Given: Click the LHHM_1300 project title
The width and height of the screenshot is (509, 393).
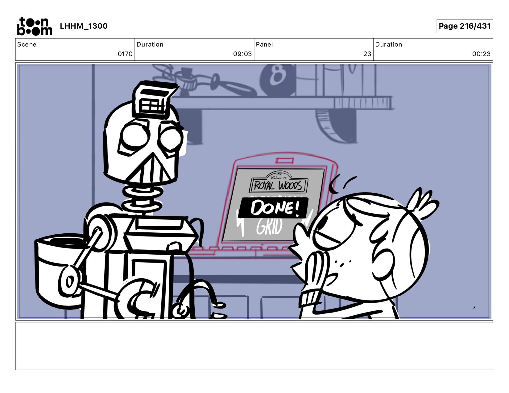Looking at the screenshot, I should tap(84, 26).
